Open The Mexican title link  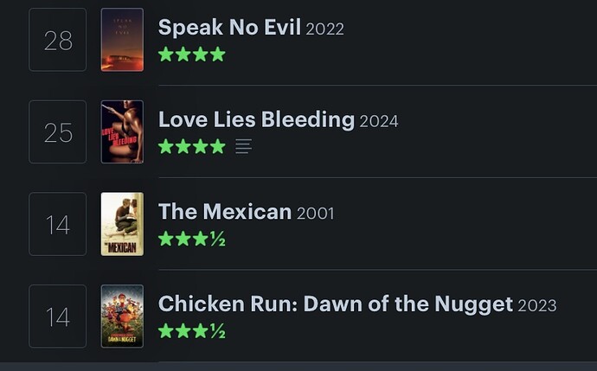point(225,212)
